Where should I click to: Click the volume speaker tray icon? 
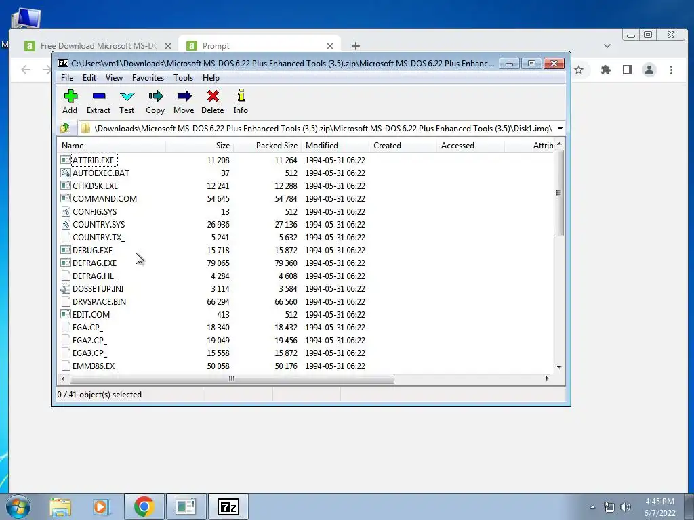tap(626, 507)
